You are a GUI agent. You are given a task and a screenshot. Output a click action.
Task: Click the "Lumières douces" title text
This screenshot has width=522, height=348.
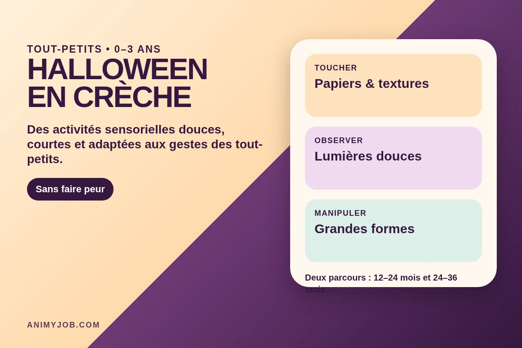(x=368, y=156)
